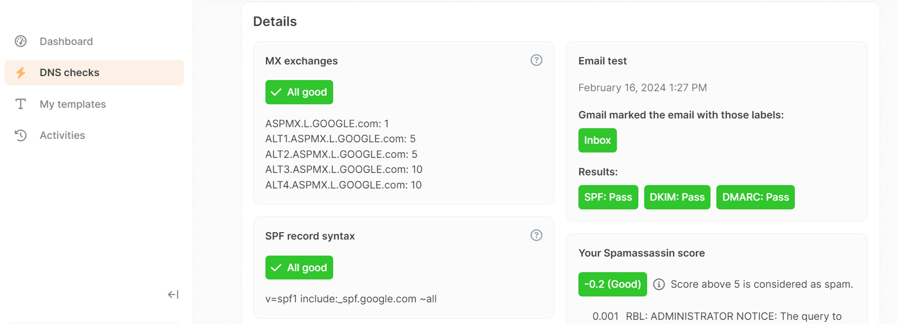
Task: Click the DMARC: Pass result badge
Action: point(755,197)
